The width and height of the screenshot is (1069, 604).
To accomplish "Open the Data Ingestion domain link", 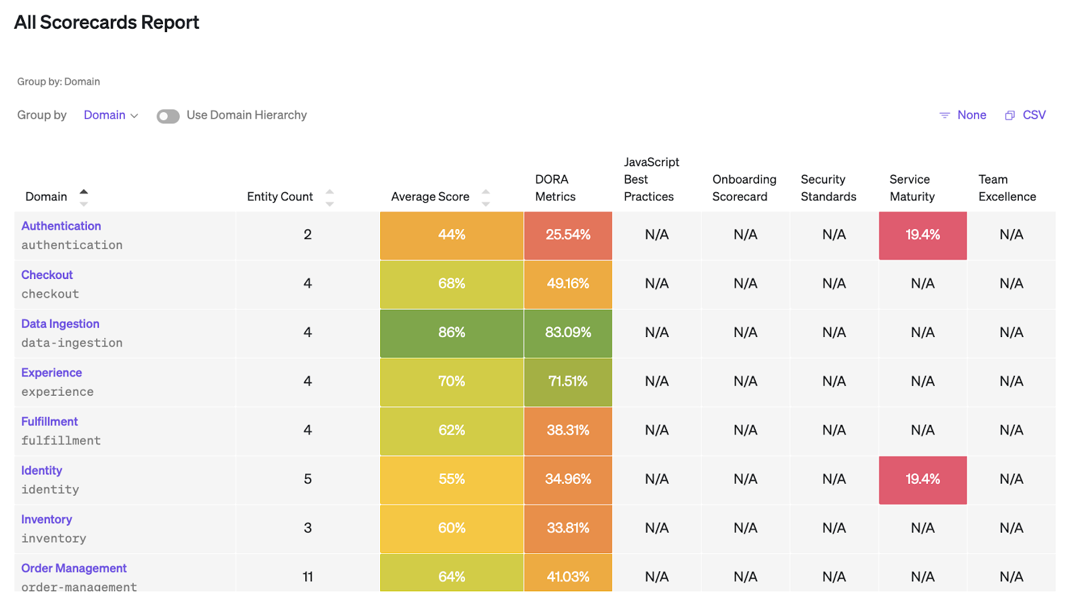I will (x=60, y=324).
